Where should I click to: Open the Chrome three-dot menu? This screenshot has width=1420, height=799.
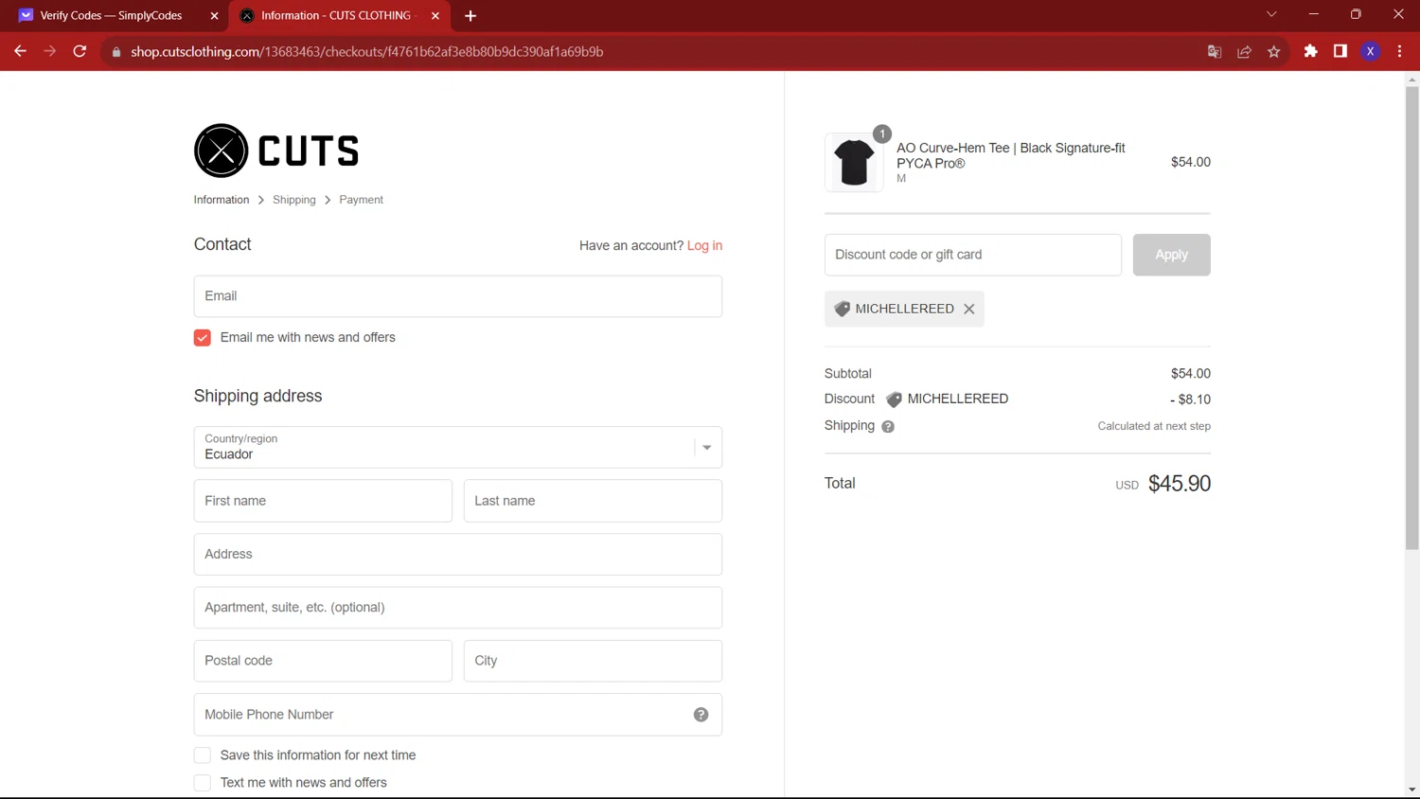[x=1399, y=51]
